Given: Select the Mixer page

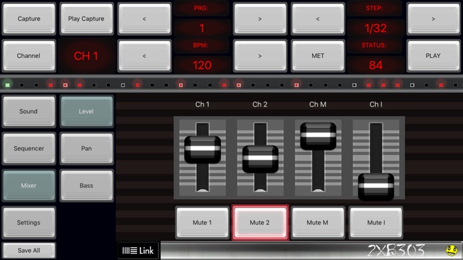Looking at the screenshot, I should click(x=28, y=185).
